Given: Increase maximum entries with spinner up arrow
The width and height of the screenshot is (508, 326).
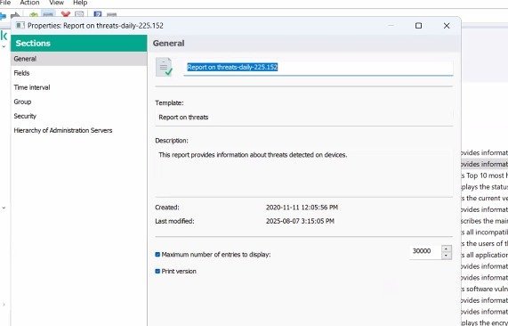Looking at the screenshot, I should pos(447,249).
